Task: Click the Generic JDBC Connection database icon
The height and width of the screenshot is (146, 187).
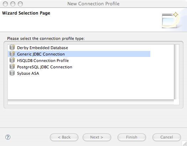Action: (x=12, y=54)
